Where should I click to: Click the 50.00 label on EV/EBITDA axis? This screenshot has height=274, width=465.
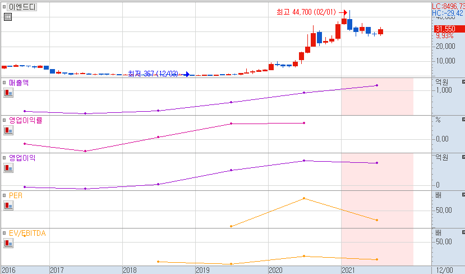click(x=444, y=241)
